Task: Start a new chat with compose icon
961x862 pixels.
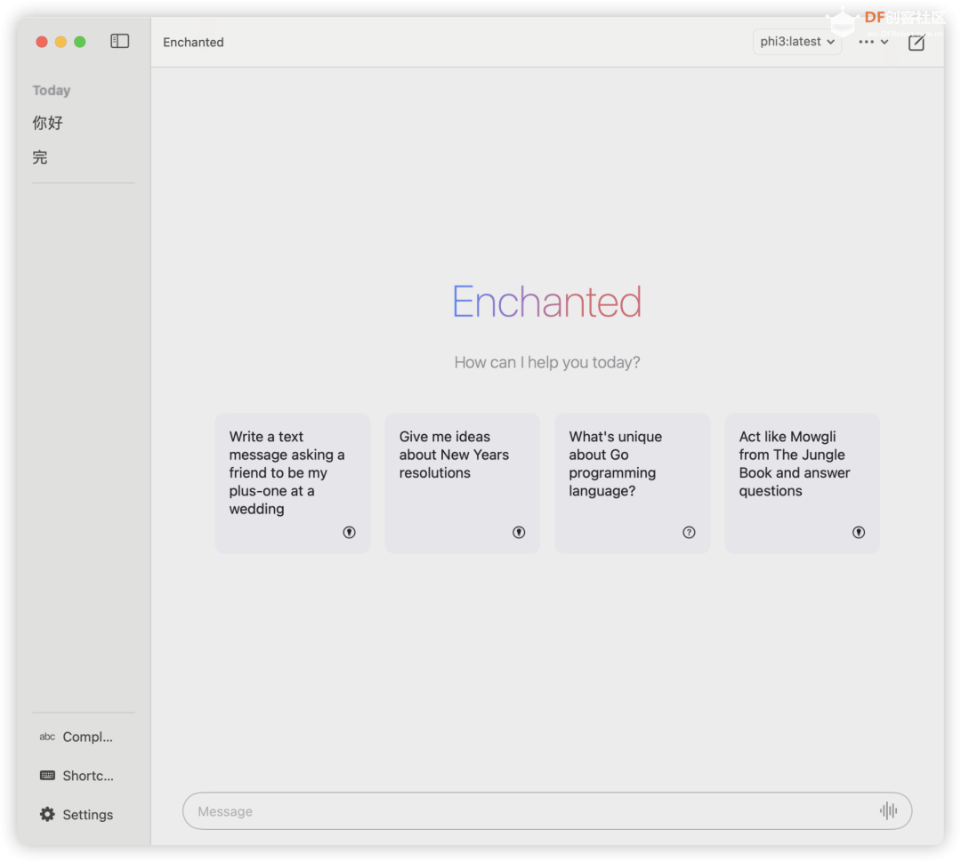Action: (x=917, y=43)
